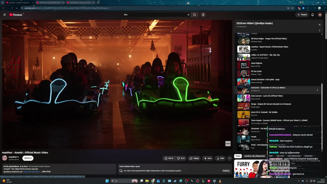Start voice search with microphone
This screenshot has height=184, width=327.
coord(203,15)
